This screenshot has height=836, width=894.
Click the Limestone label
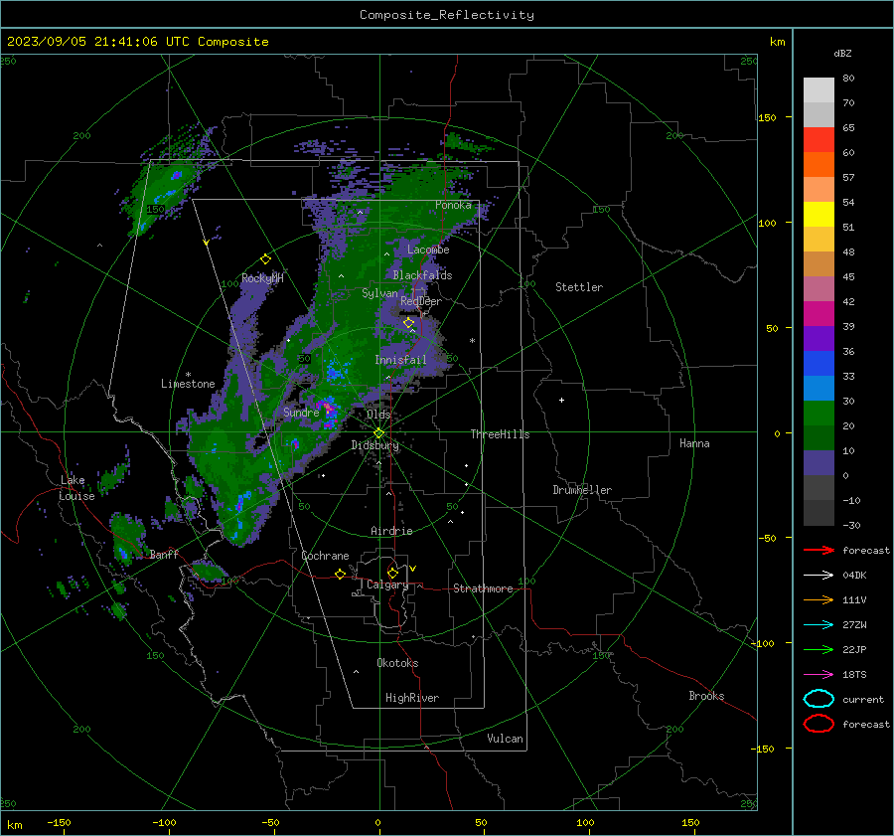pos(188,384)
